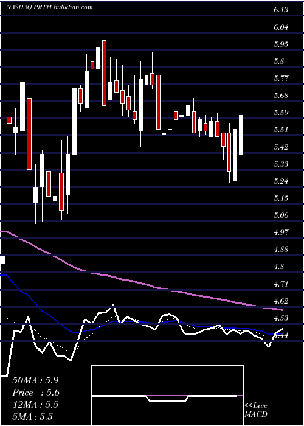304x426 pixels.
Task: Click the 5MA : 5.5 readout
Action: (x=32, y=417)
